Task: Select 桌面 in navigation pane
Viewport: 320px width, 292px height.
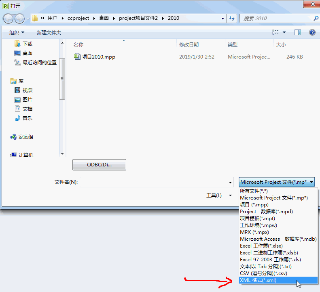Action: 23,53
